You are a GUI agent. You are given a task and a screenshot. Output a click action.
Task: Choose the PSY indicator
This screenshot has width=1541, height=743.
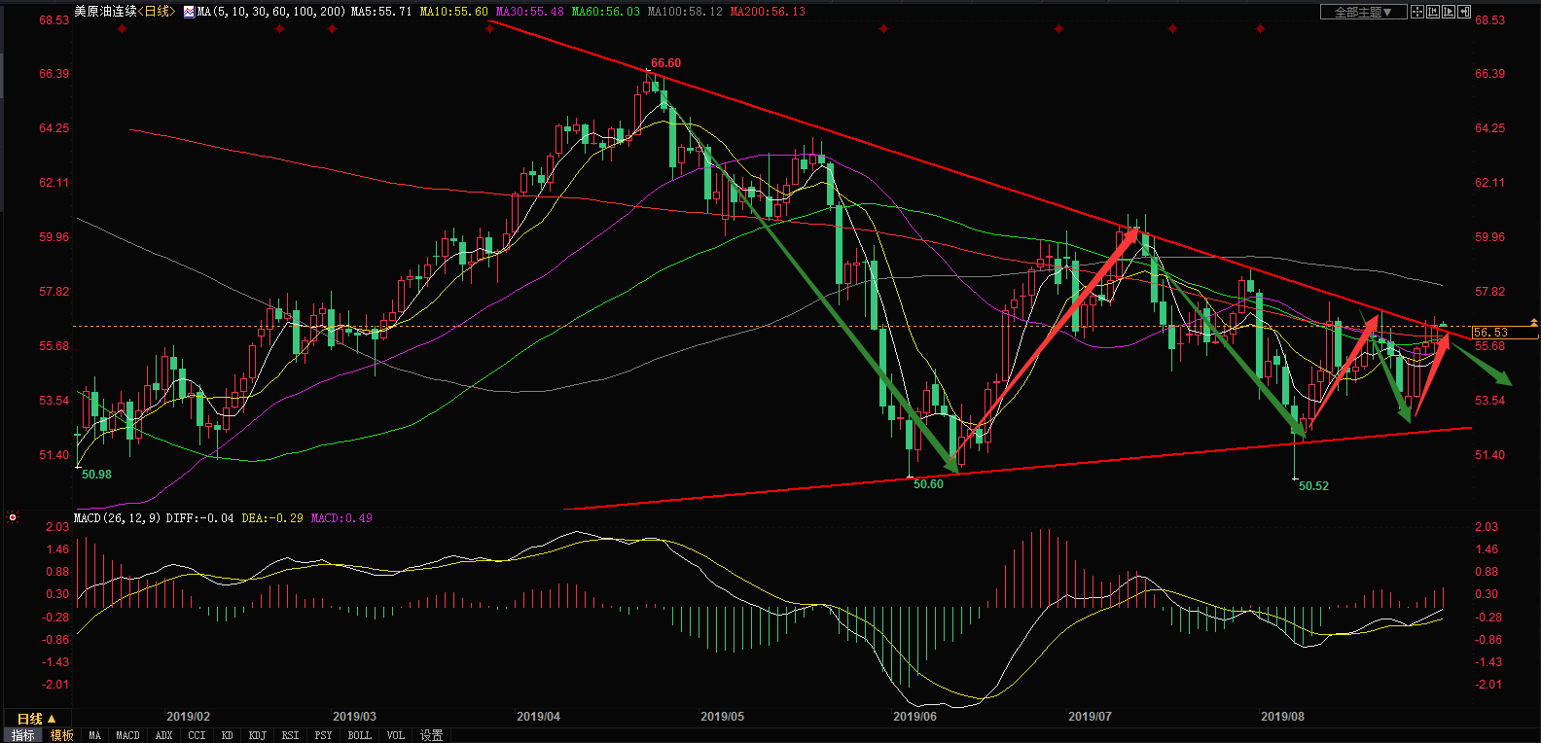point(323,735)
